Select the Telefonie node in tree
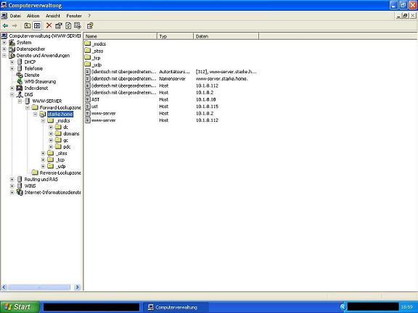This screenshot has height=313, width=418. (x=33, y=68)
